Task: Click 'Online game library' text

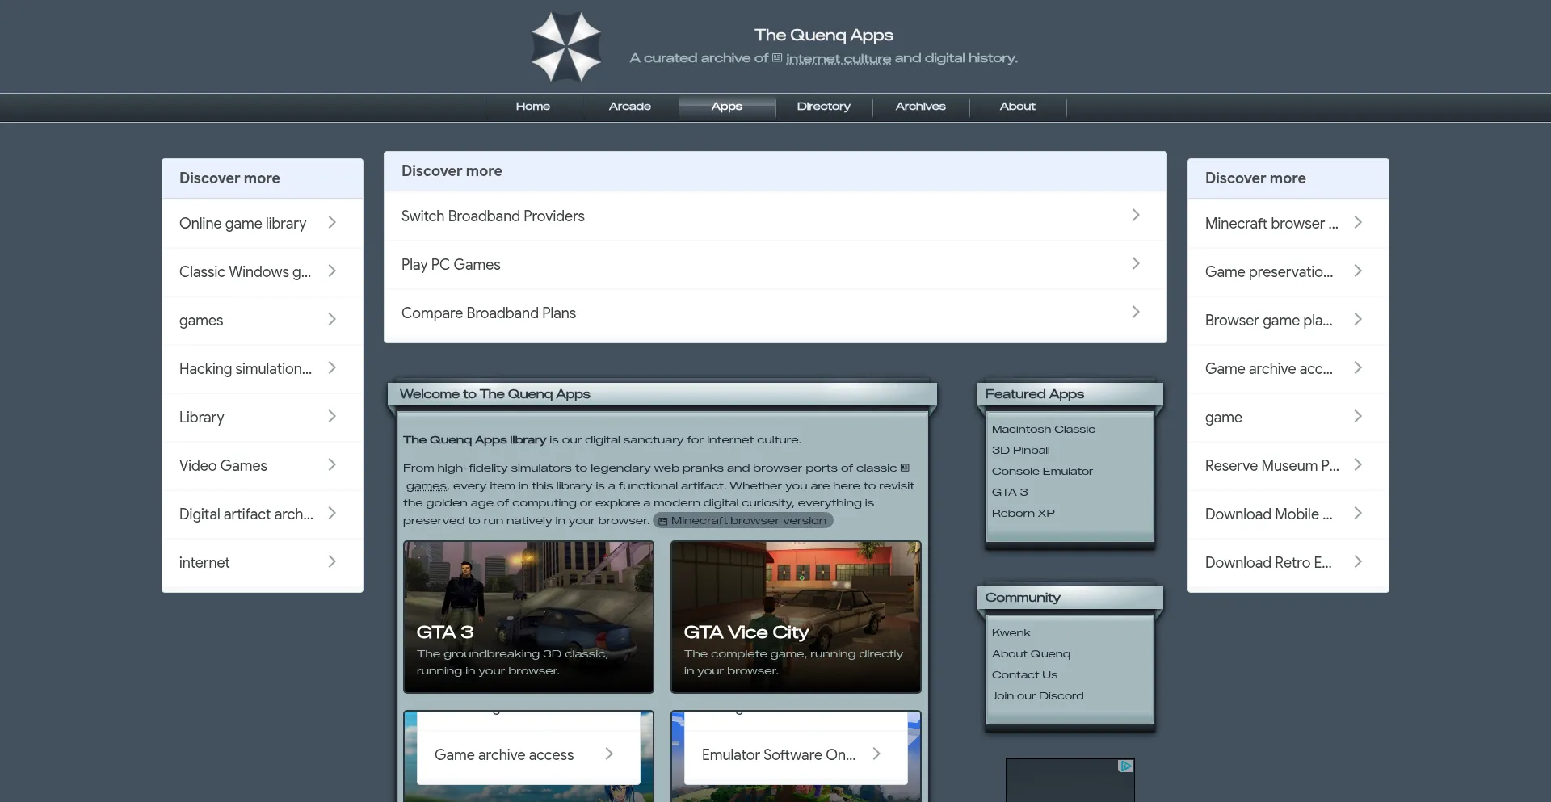Action: 242,223
